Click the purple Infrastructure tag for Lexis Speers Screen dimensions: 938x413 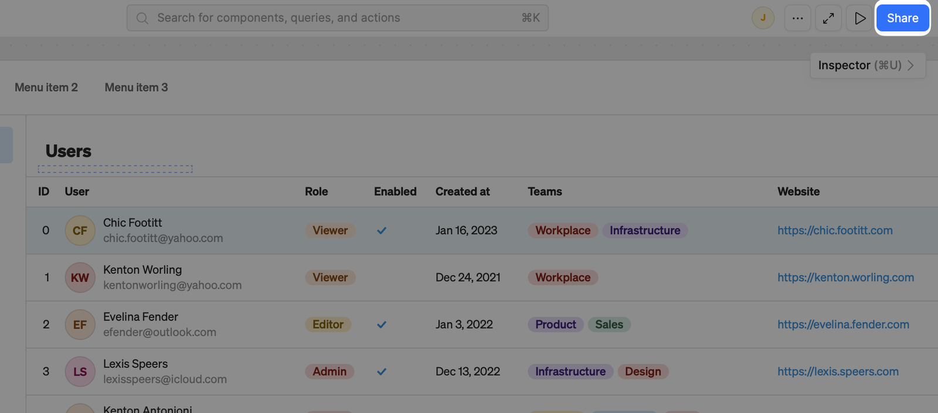click(x=570, y=371)
